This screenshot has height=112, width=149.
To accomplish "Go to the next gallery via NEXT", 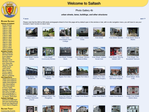I will tap(143, 19).
